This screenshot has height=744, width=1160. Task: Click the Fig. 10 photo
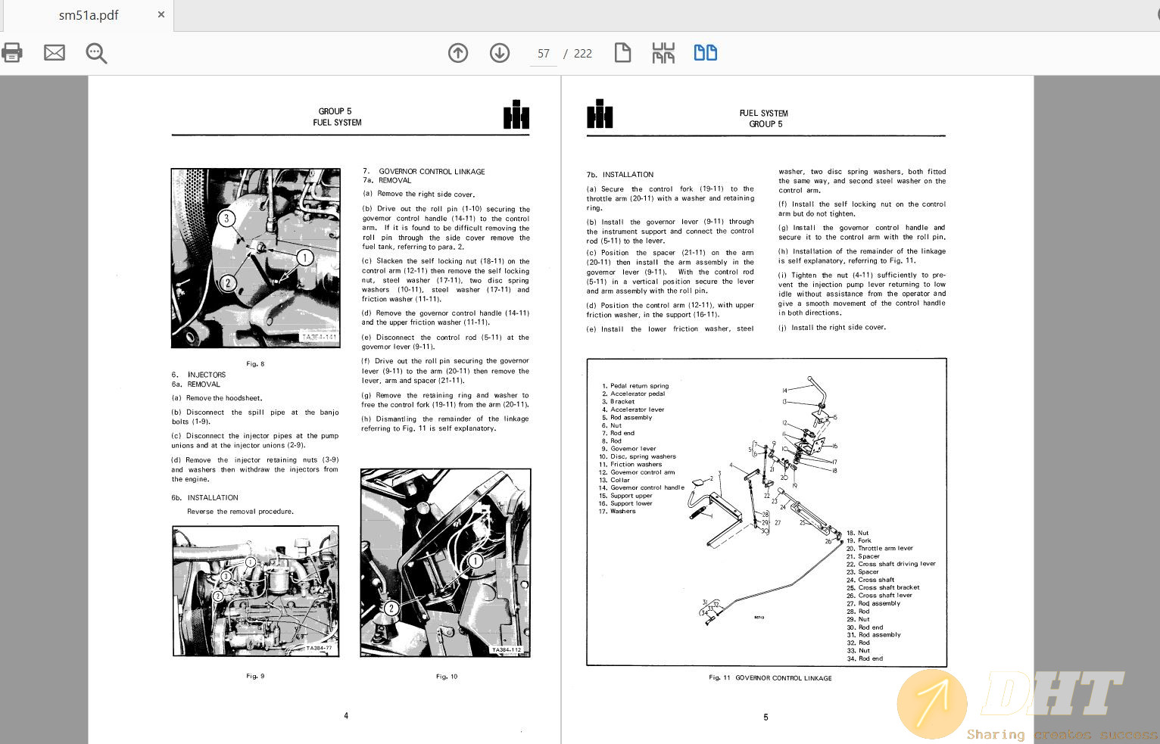tap(445, 562)
